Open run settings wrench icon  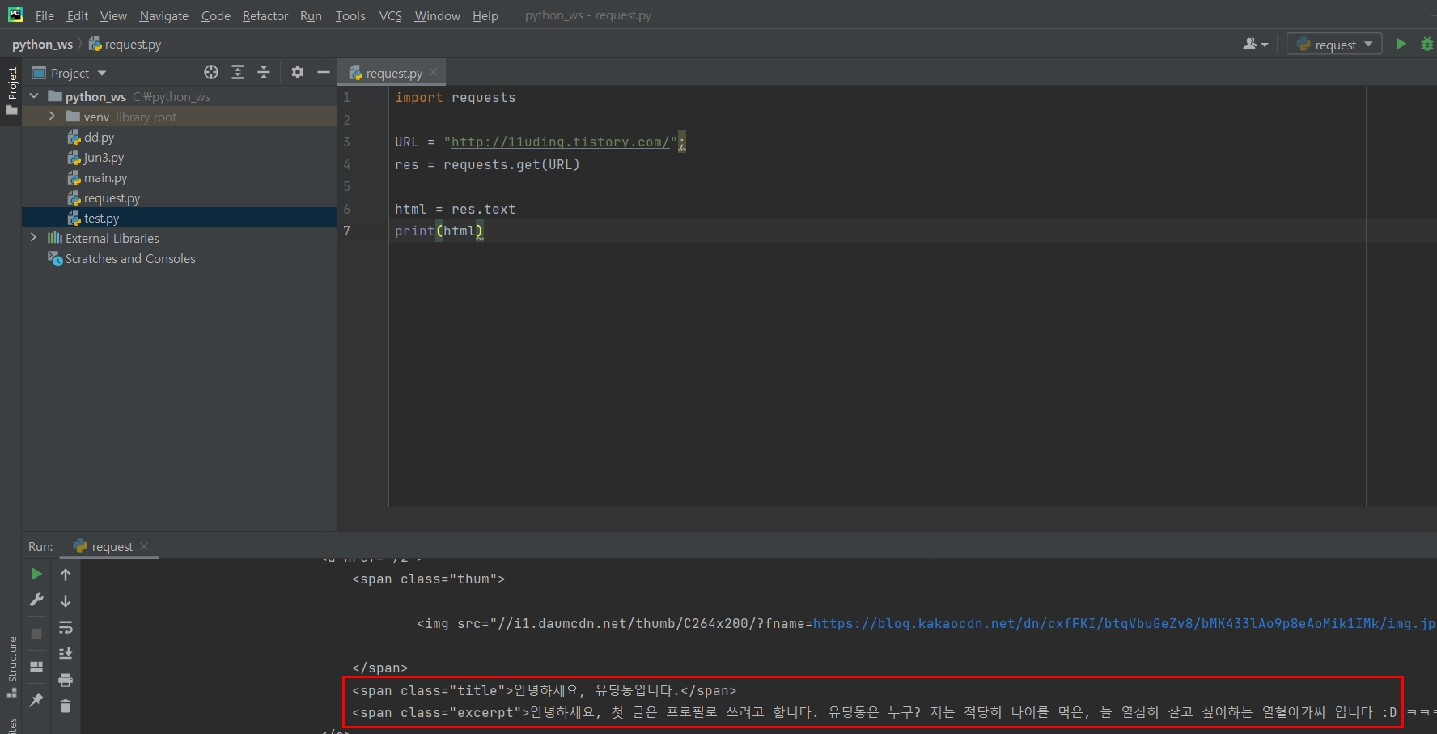(x=36, y=600)
